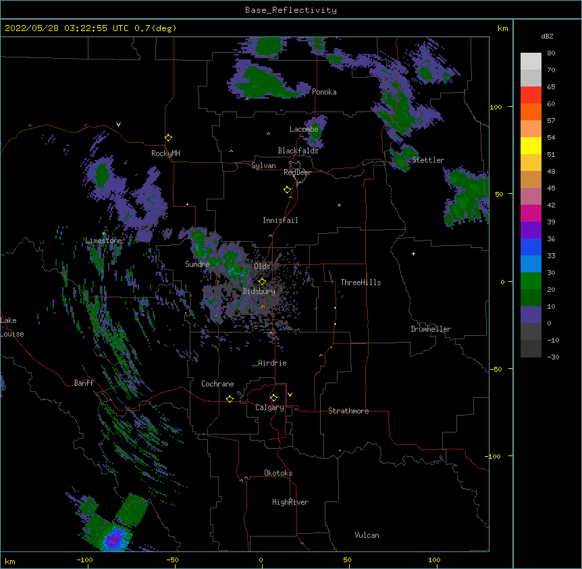Click the Banff label

[x=84, y=383]
